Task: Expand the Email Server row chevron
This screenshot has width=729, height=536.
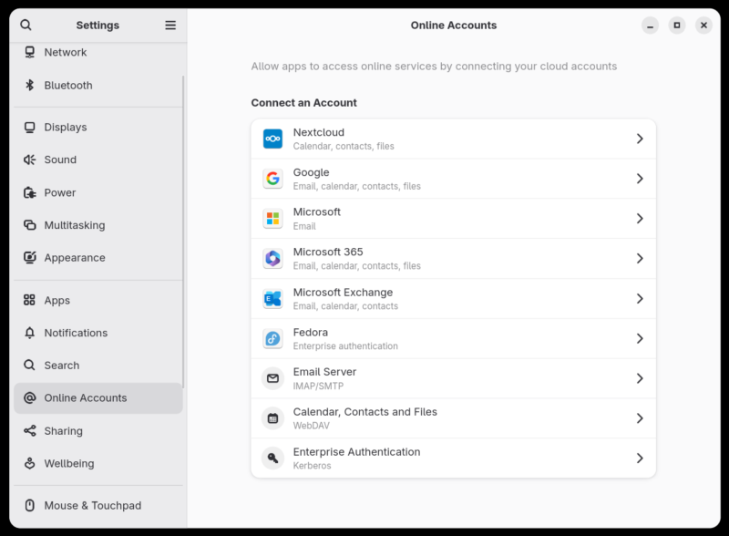Action: (640, 378)
